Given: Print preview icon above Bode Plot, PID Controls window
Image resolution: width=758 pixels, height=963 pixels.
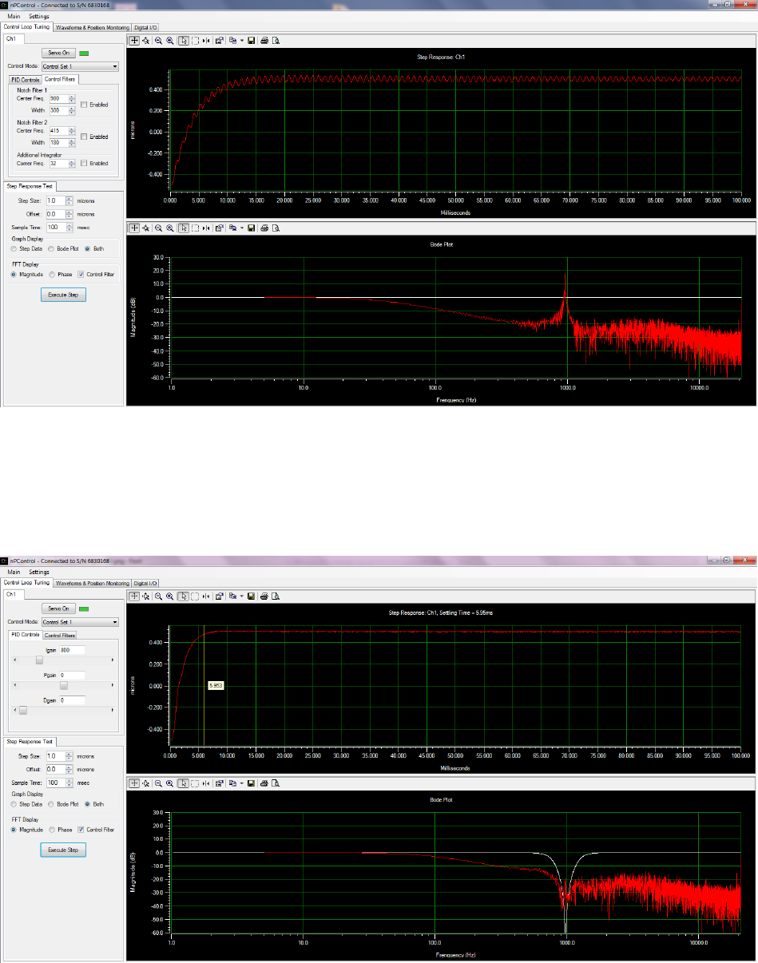Looking at the screenshot, I should pyautogui.click(x=276, y=783).
